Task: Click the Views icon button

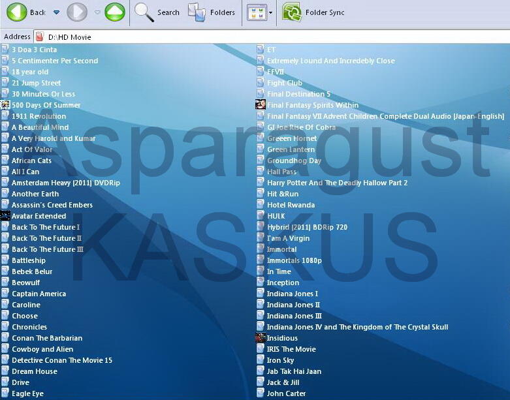Action: (x=257, y=12)
